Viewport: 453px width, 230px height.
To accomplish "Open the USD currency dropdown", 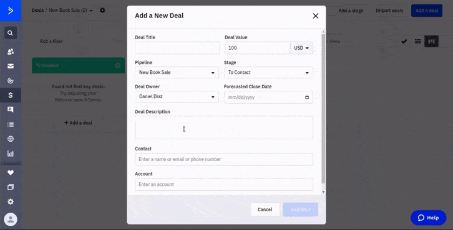I will tap(301, 48).
